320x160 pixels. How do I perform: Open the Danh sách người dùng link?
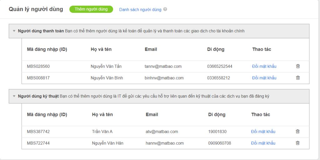tap(140, 10)
